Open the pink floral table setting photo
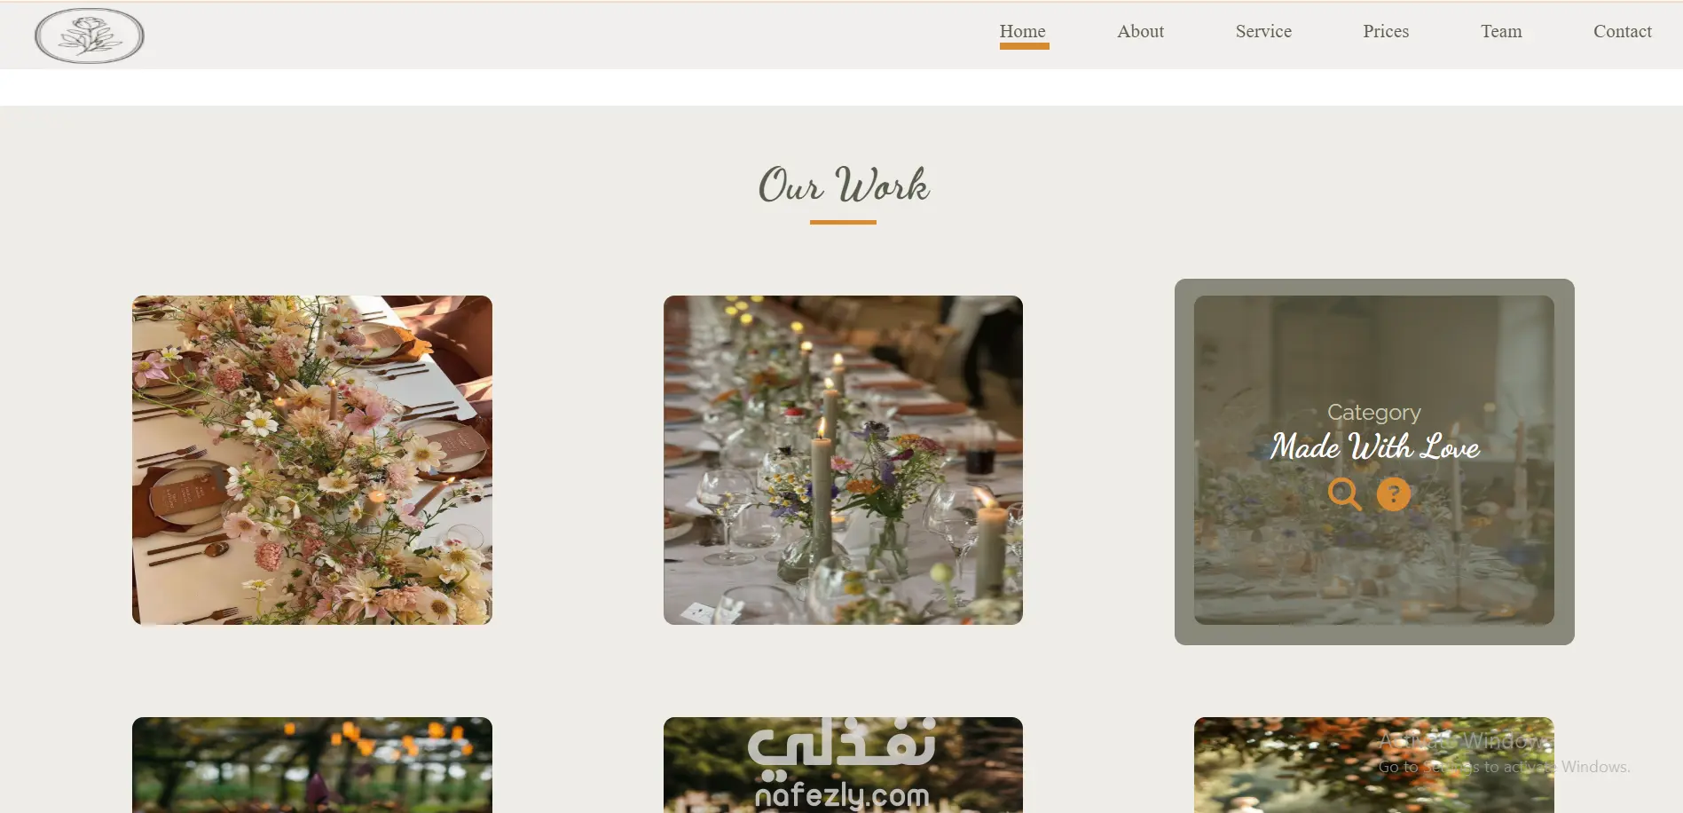Image resolution: width=1683 pixels, height=813 pixels. point(312,460)
